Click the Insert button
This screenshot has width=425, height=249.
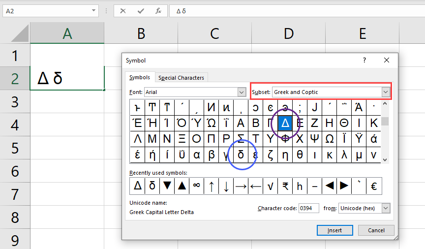pos(335,230)
